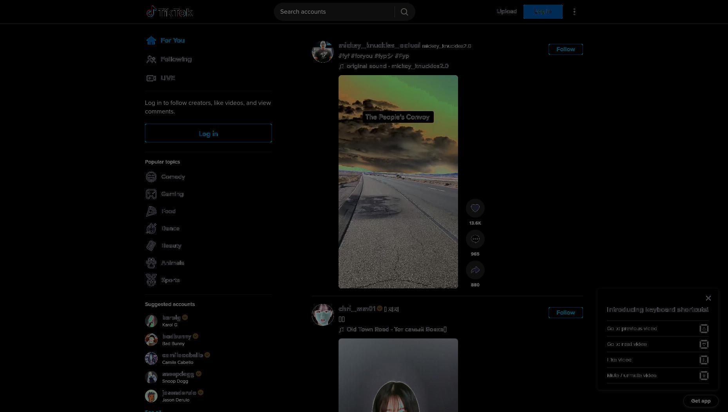Follow mickey_knuckles_actual
The image size is (728, 412).
[x=566, y=49]
